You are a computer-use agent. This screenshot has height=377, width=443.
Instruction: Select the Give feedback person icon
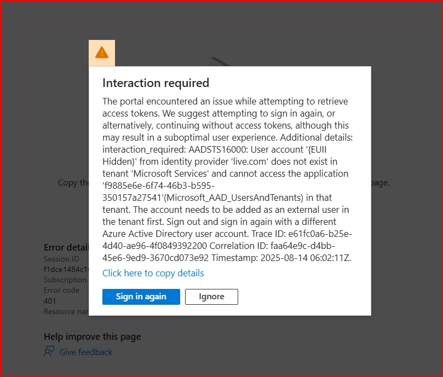48,352
